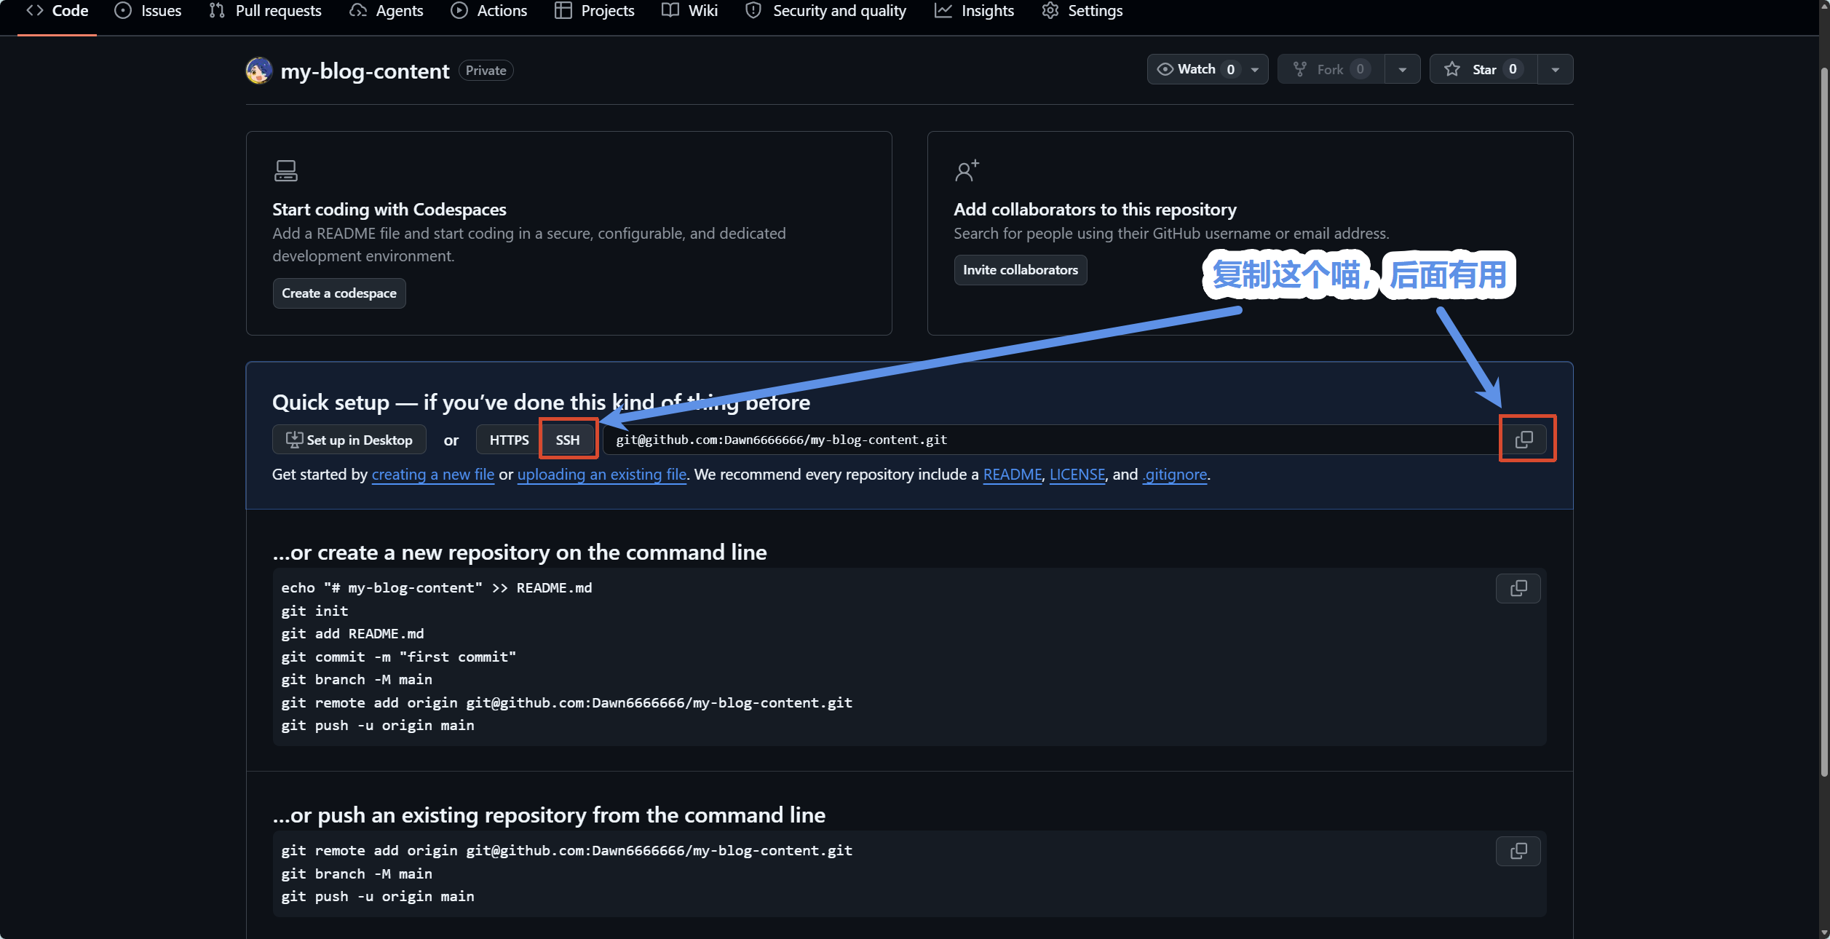The width and height of the screenshot is (1830, 939).
Task: Open the Agents tab
Action: [386, 11]
